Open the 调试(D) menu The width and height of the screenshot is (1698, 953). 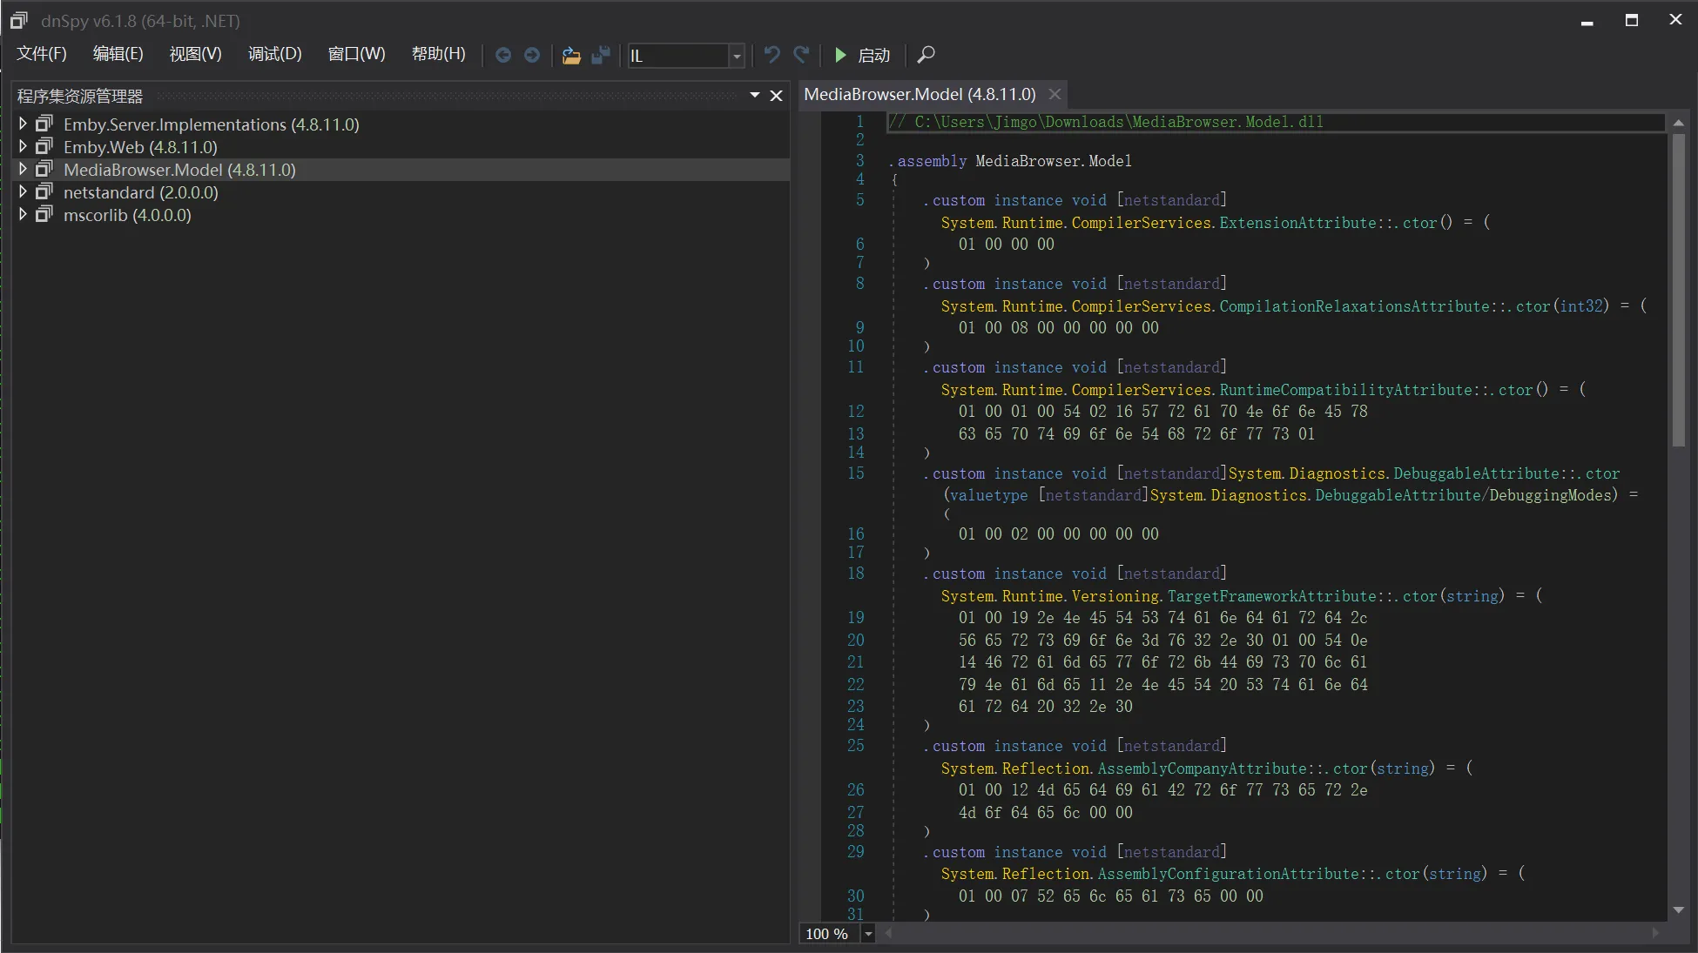pyautogui.click(x=273, y=53)
